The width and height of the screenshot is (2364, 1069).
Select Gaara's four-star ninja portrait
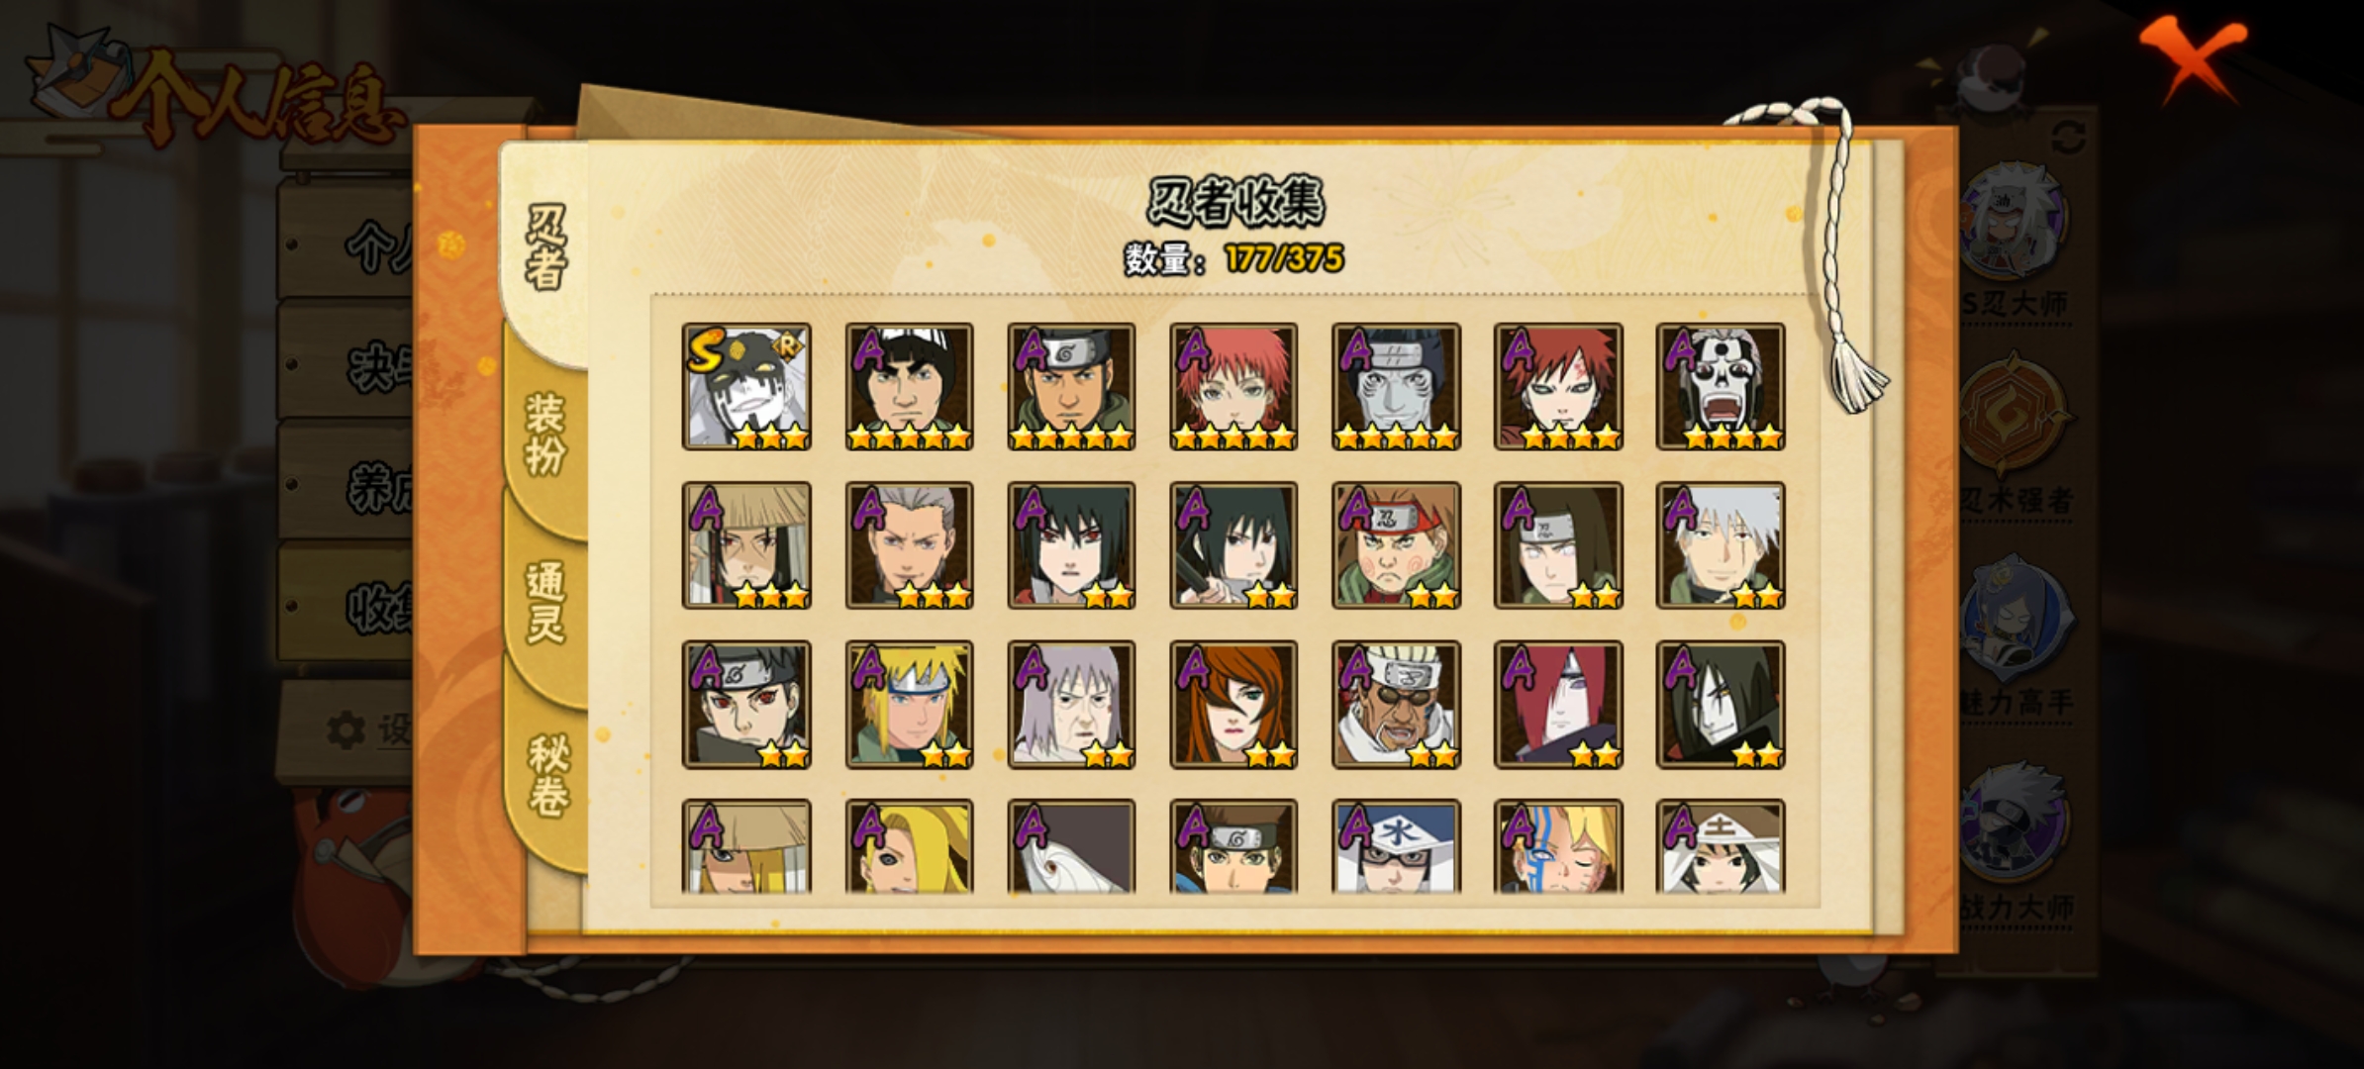1558,387
